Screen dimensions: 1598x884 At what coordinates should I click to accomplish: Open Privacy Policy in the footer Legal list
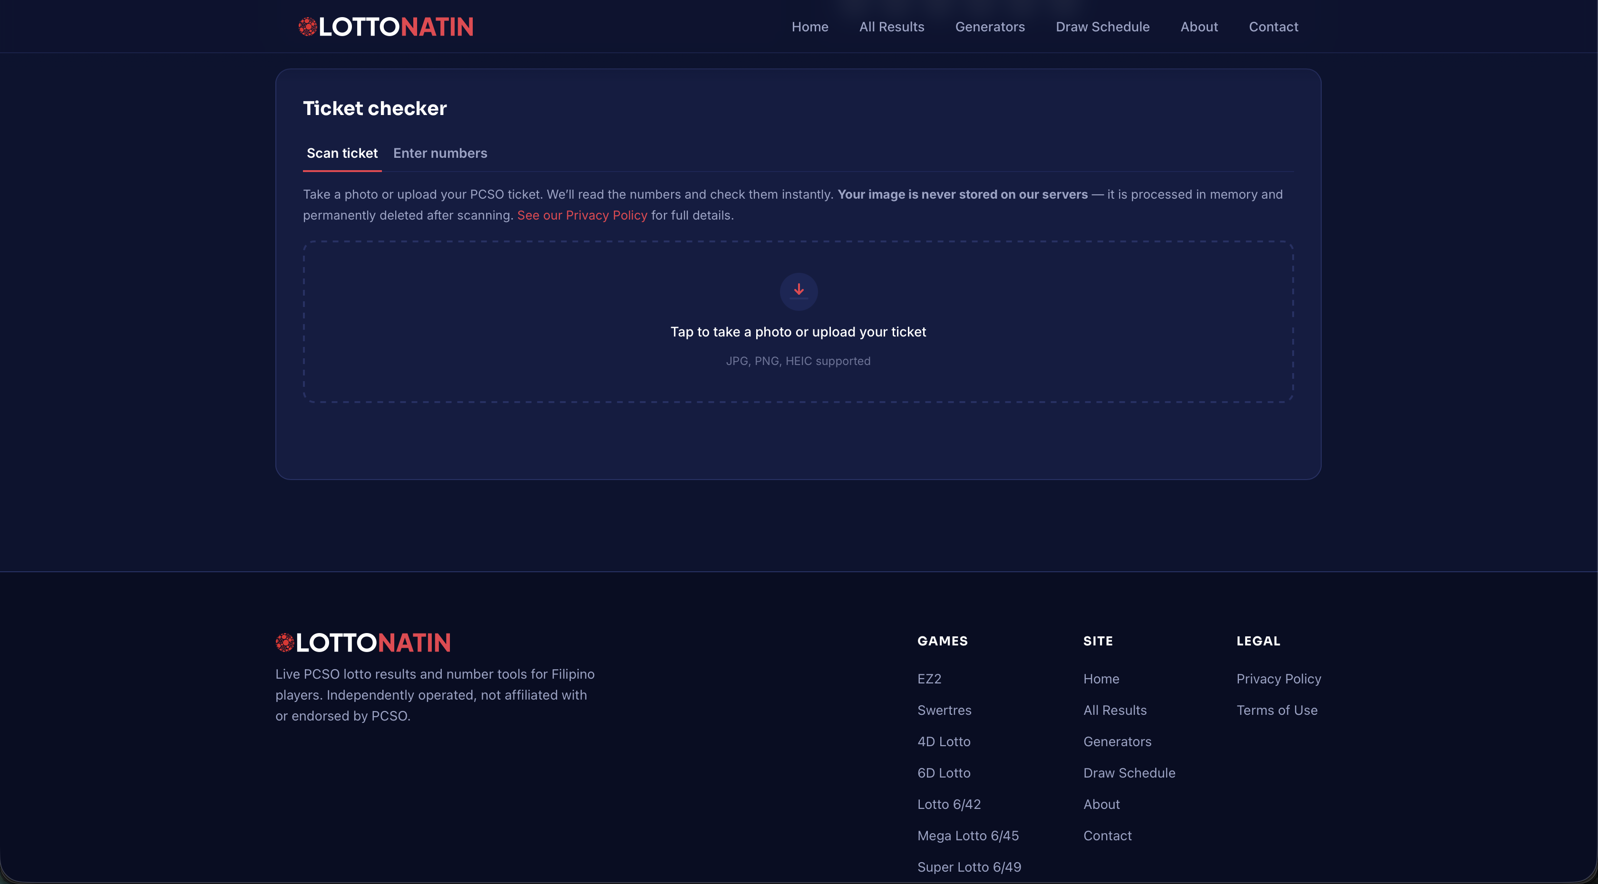coord(1278,679)
